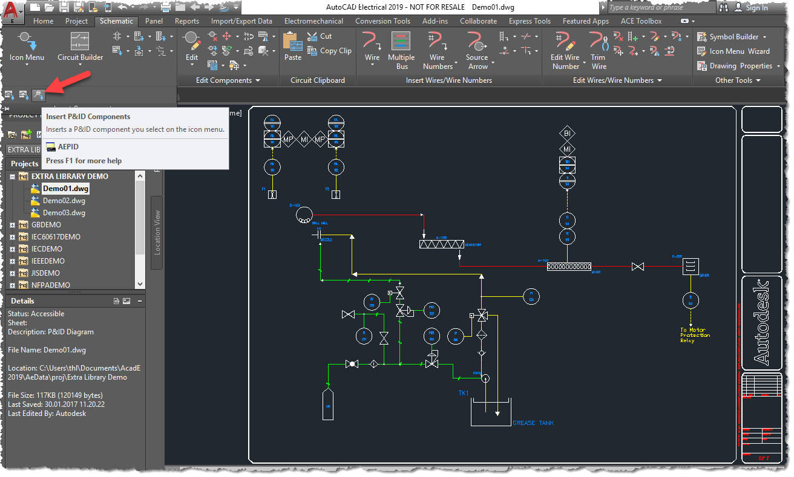Click the Save icon in quick access toolbar
Screen dimensions: 794x477
pyautogui.click(x=64, y=7)
